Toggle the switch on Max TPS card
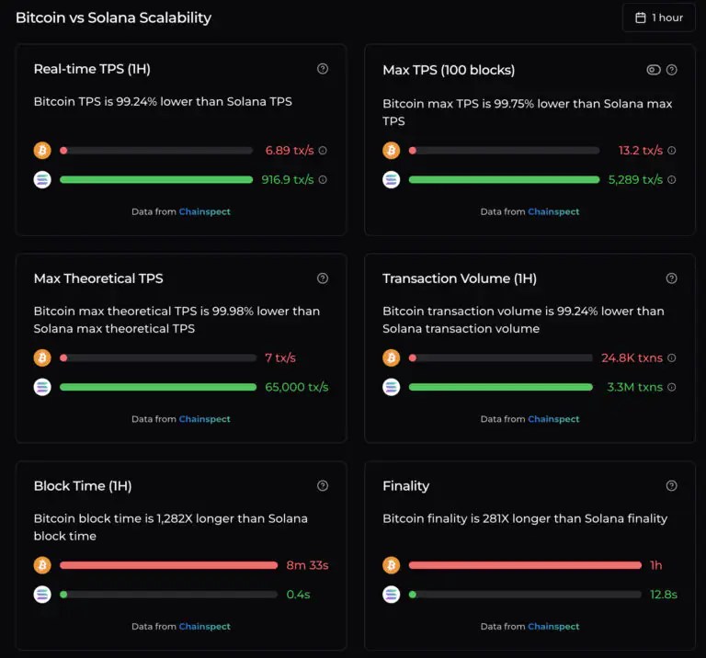 [x=654, y=70]
